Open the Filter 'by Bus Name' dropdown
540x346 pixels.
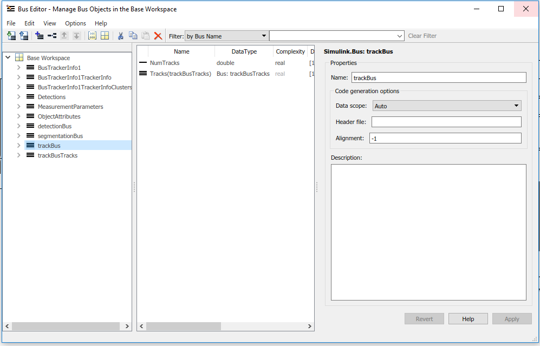click(x=226, y=36)
